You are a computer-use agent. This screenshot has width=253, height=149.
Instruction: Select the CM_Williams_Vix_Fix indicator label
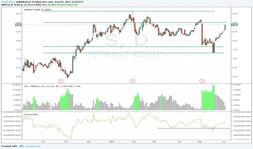click(52, 86)
